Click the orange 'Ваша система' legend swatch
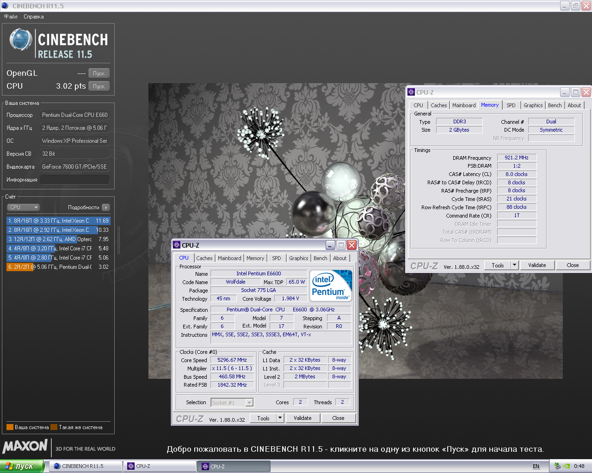 10,427
